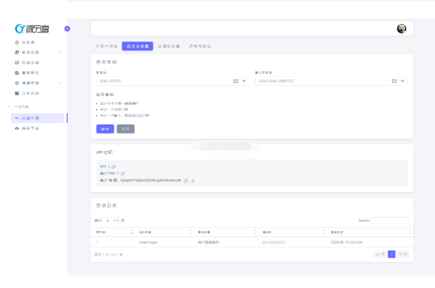Viewport: 435px width, 288px height.
Task: Select the 对接密钥 menu item with key icon
Action: click(x=37, y=118)
